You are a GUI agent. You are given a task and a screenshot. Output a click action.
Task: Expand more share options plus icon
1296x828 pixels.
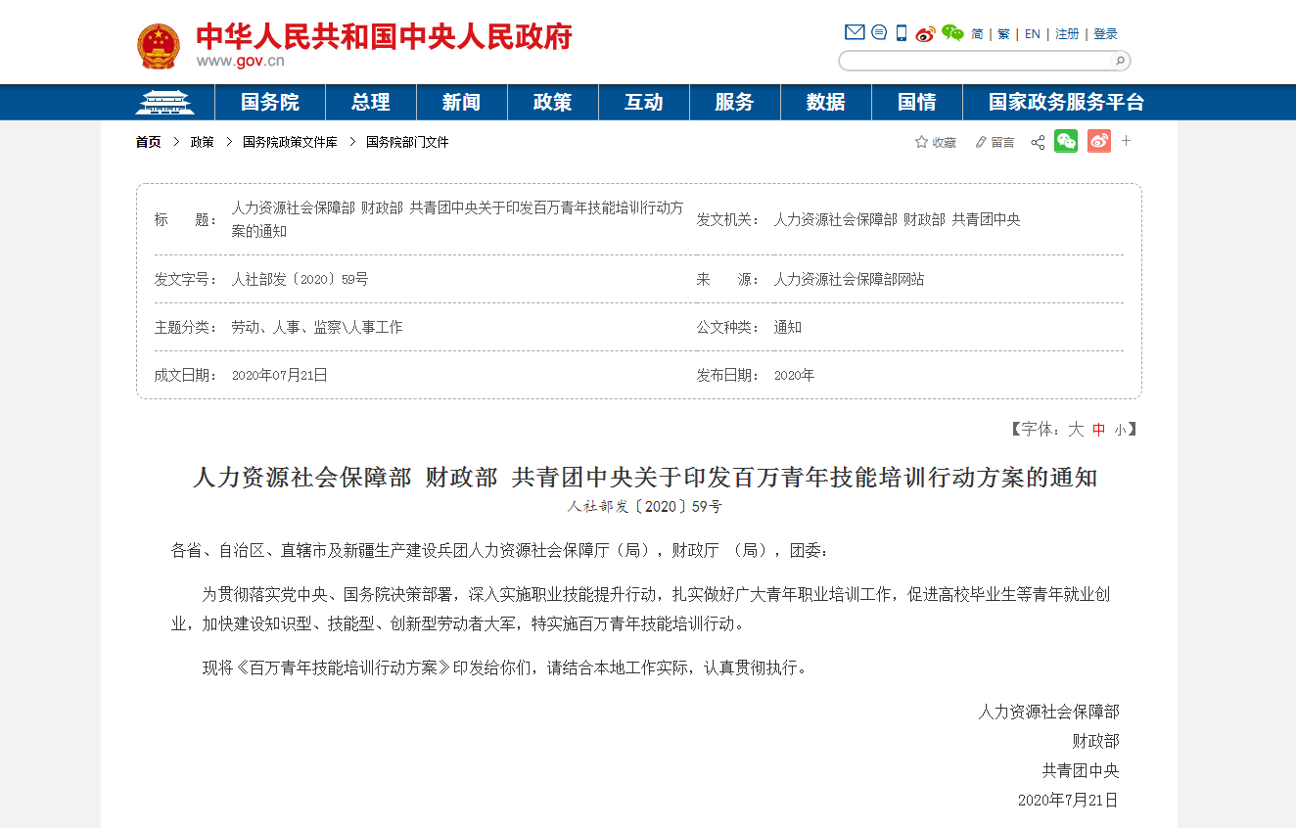click(1126, 141)
